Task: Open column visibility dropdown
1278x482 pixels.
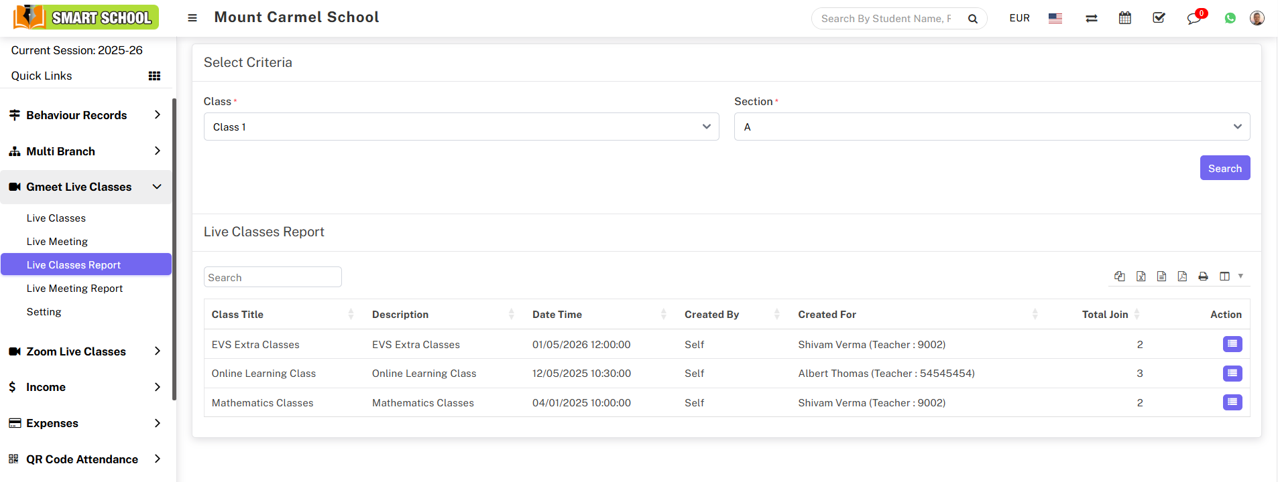Action: point(1230,276)
